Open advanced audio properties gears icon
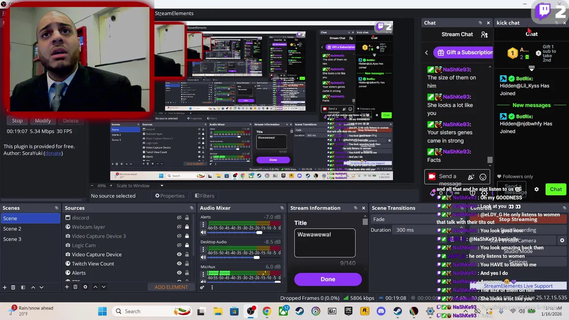 pyautogui.click(x=202, y=287)
